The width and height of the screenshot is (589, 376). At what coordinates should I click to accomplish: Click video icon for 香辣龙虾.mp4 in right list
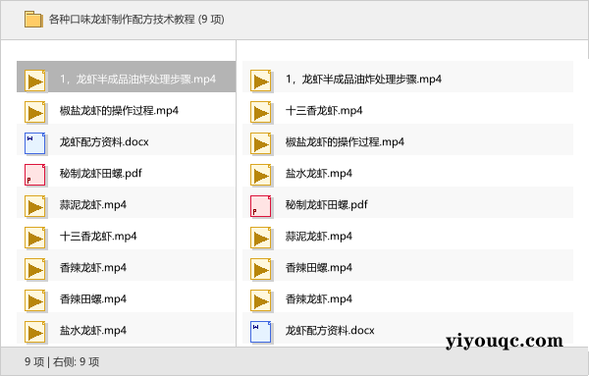[261, 300]
